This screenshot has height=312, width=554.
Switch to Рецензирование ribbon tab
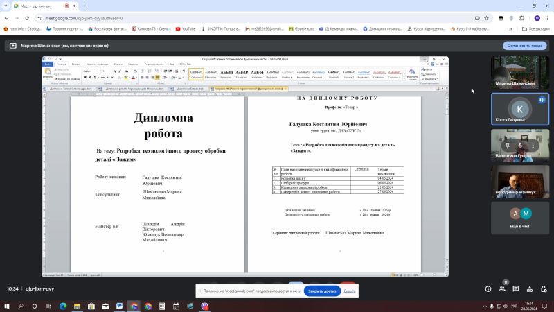tap(154, 64)
